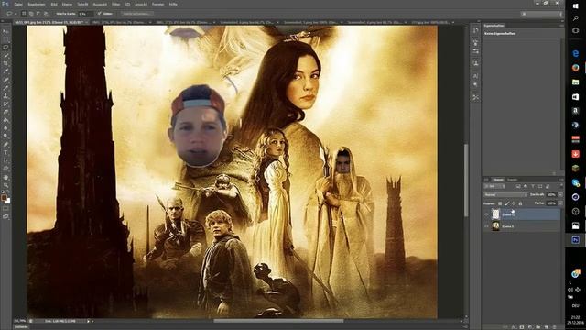Select the Path Selection tool
586x330 pixels.
click(5, 160)
